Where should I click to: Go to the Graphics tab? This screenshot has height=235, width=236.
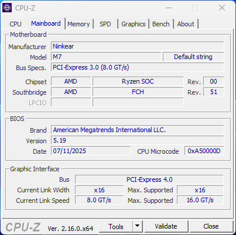pos(134,24)
